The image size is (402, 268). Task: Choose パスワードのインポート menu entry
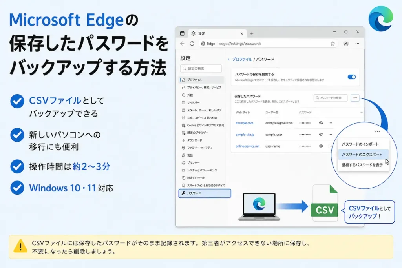pos(364,144)
